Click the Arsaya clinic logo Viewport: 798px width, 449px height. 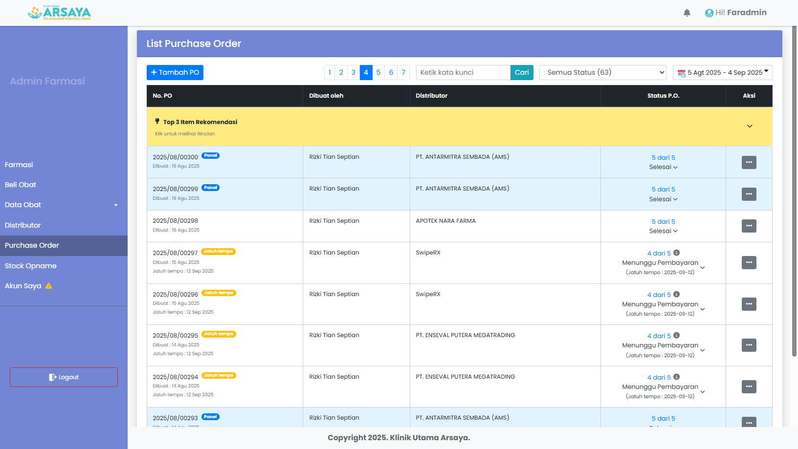click(59, 13)
